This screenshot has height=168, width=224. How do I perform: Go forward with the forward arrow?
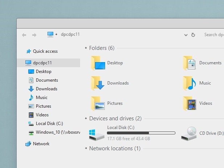[34, 35]
